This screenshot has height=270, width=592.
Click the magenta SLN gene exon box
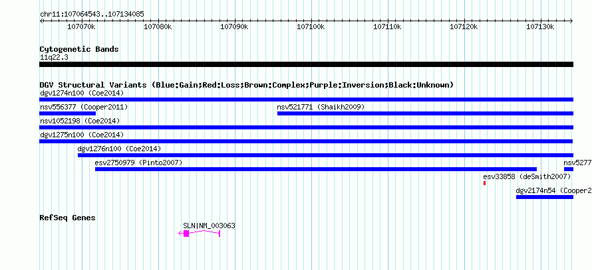click(x=186, y=234)
